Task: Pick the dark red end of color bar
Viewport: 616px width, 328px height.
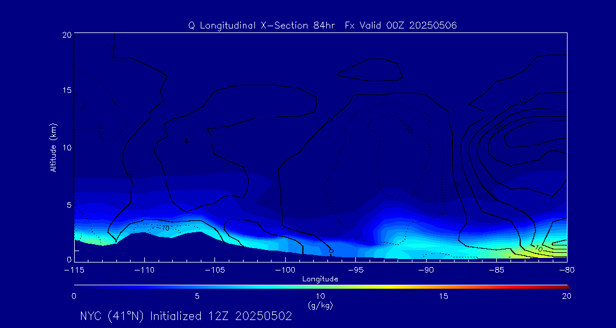Action: [x=564, y=287]
